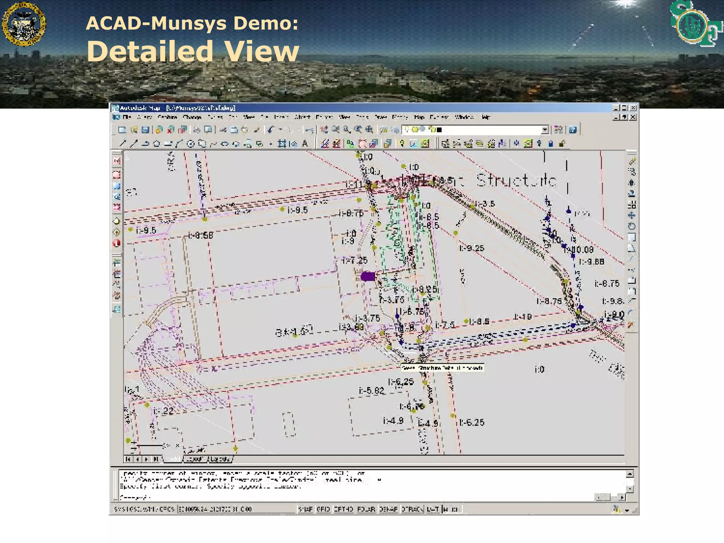
Task: Click the purple structure on the map
Action: tap(368, 276)
